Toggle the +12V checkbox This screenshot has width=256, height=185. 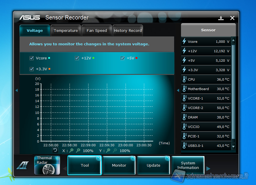77,58
